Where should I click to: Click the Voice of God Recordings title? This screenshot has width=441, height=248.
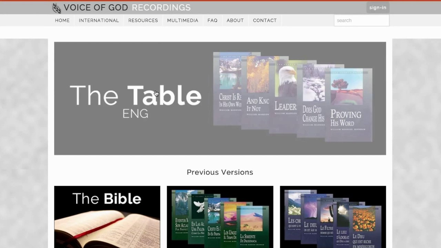tap(127, 8)
